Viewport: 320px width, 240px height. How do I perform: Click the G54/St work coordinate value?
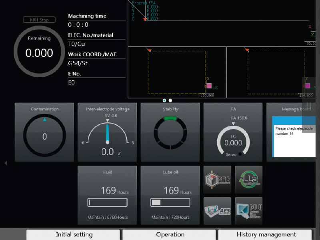pos(78,63)
